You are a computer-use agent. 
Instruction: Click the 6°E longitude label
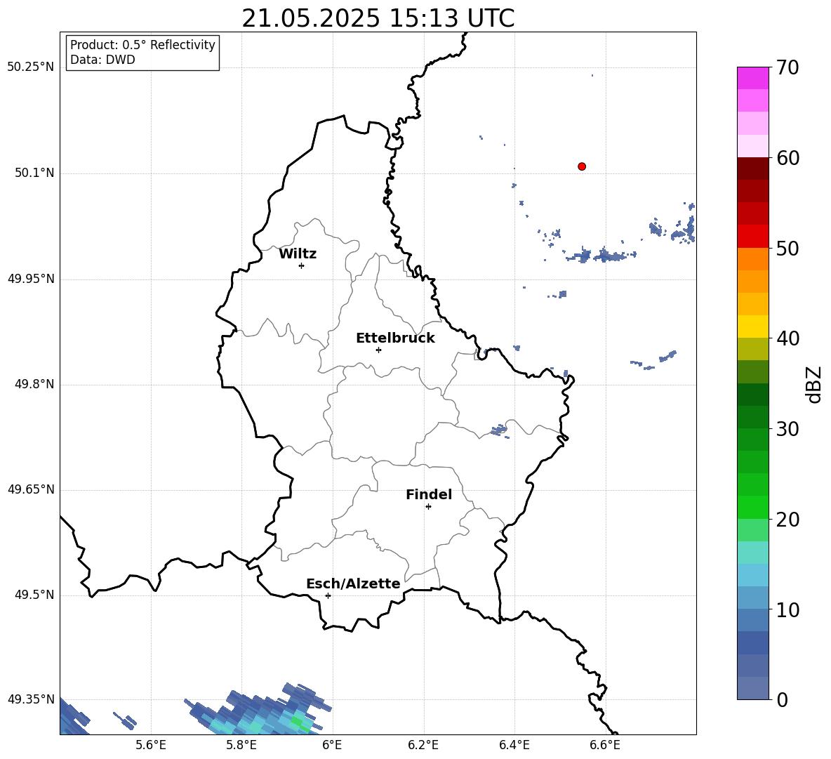pos(332,745)
